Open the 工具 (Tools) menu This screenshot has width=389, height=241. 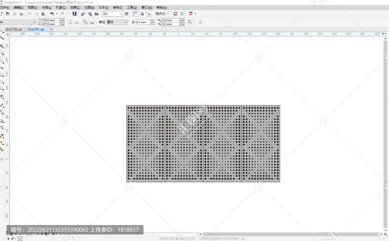click(132, 8)
